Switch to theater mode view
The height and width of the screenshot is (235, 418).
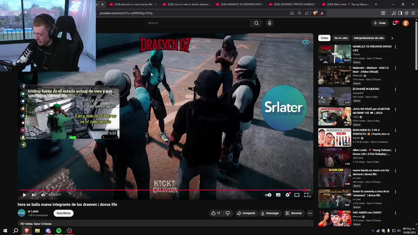(x=297, y=195)
